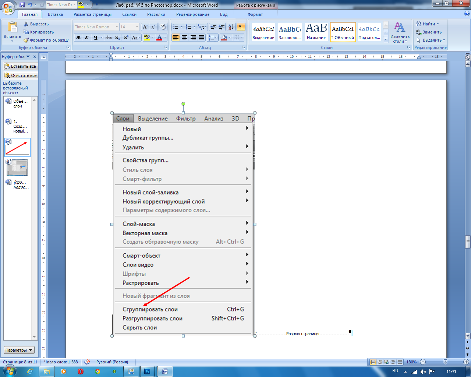Toggle subscript formatting
The width and height of the screenshot is (471, 377).
point(117,38)
